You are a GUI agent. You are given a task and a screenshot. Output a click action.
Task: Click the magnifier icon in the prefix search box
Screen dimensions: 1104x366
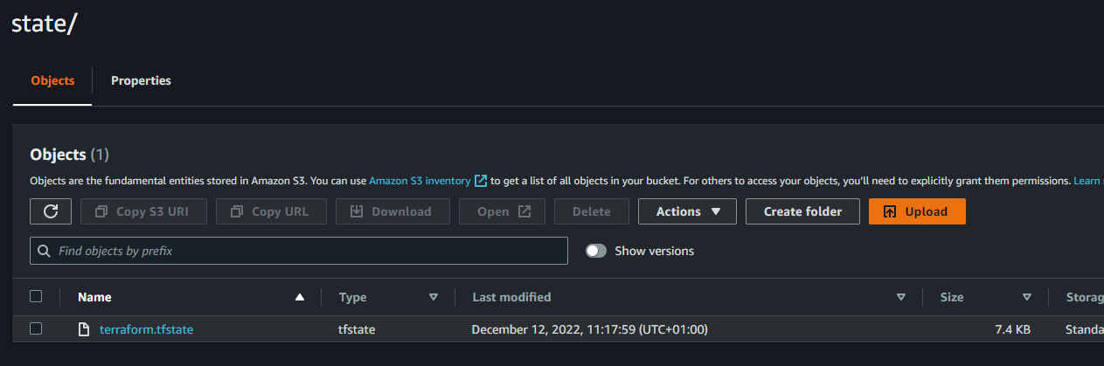point(45,251)
